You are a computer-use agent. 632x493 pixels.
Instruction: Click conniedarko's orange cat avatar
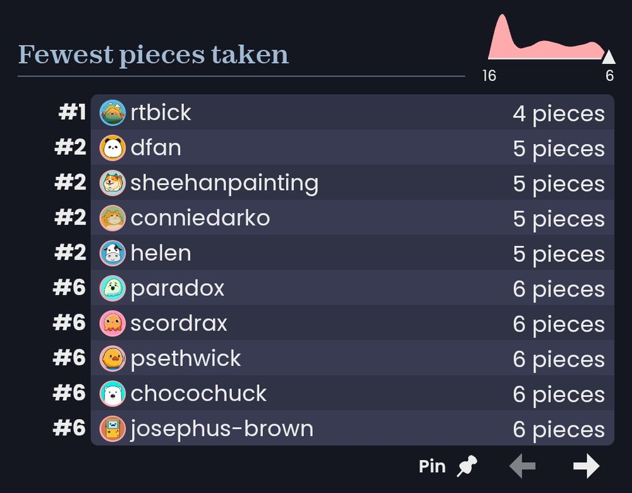coord(112,217)
